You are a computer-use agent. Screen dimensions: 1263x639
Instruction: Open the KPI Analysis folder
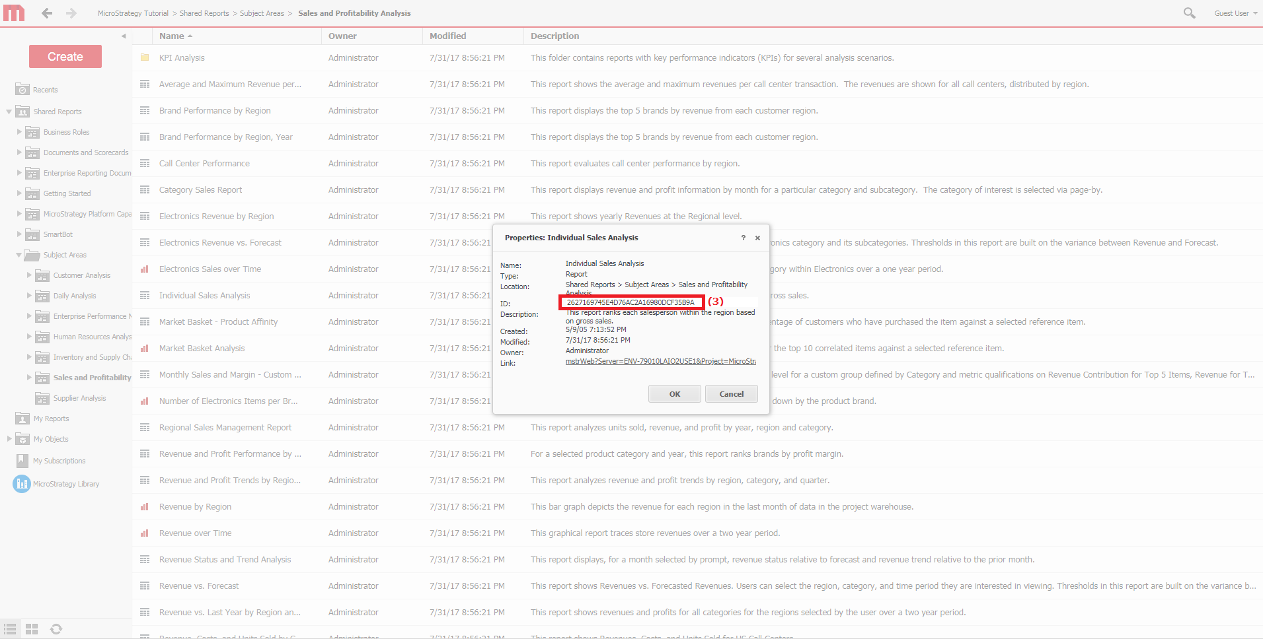tap(182, 58)
